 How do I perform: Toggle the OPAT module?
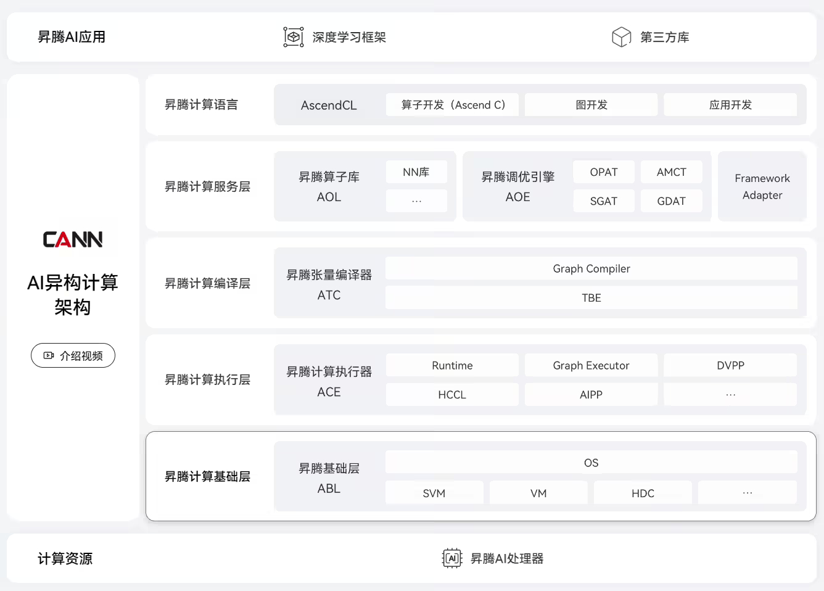[603, 172]
